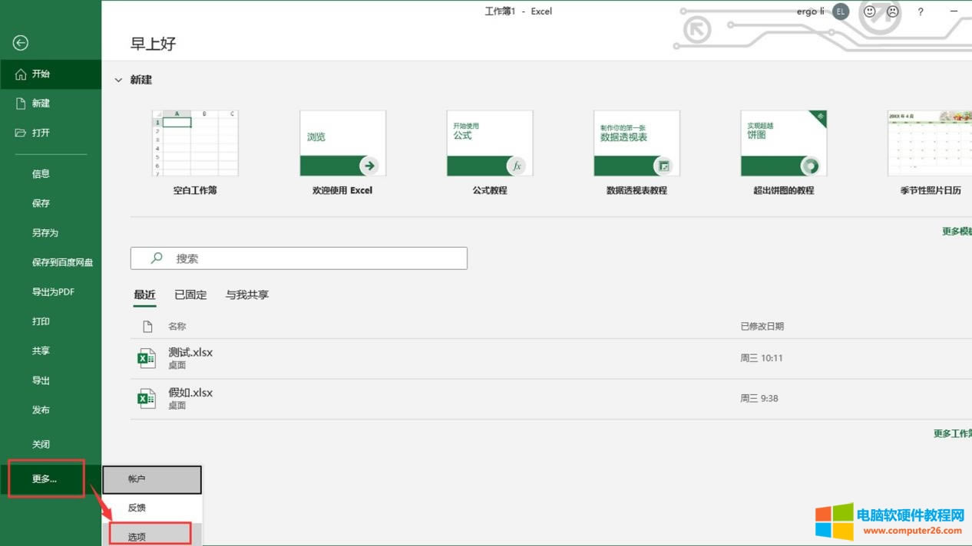Select 发布 in the sidebar

(x=51, y=410)
